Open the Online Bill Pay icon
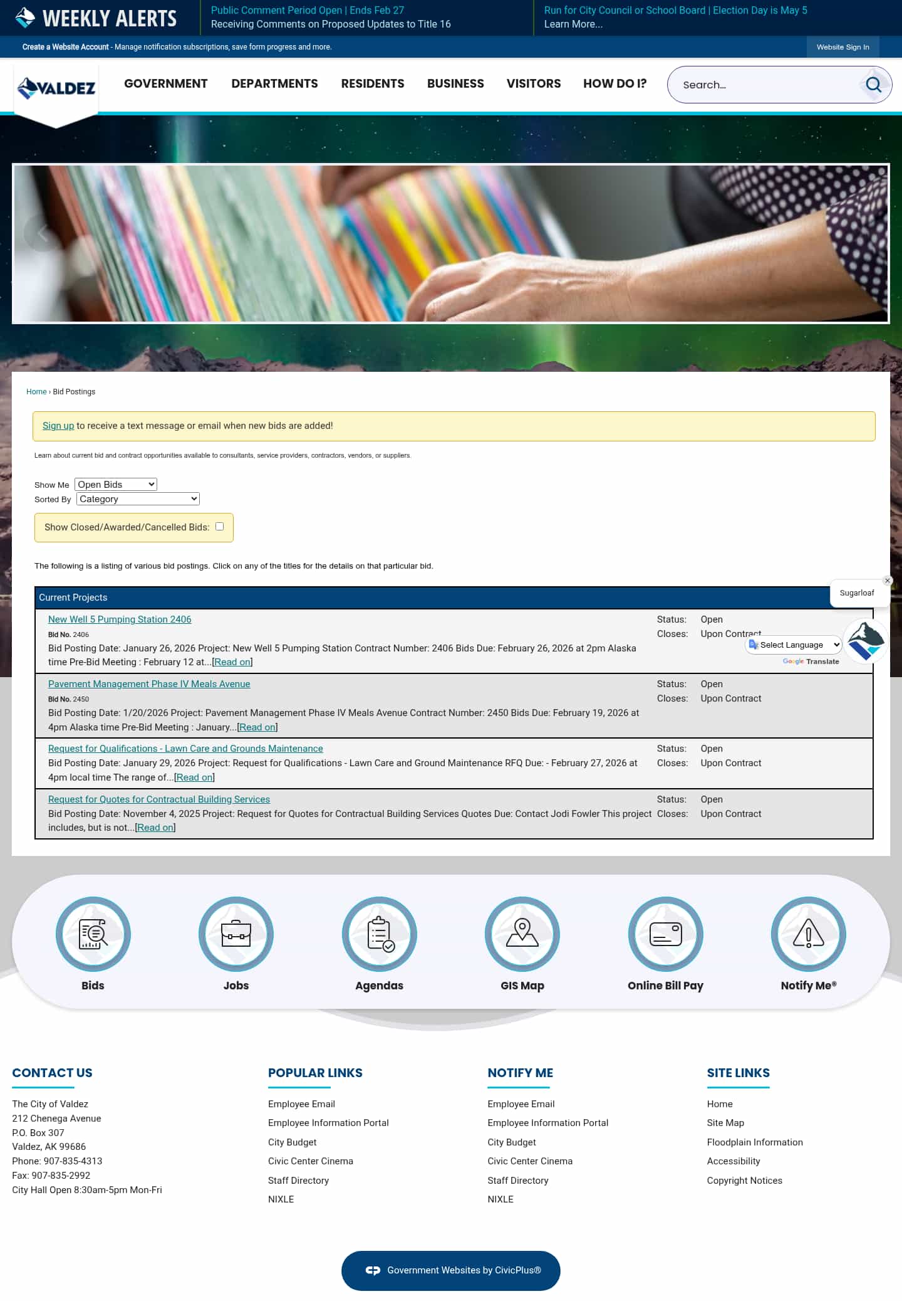The image size is (902, 1301). tap(666, 934)
